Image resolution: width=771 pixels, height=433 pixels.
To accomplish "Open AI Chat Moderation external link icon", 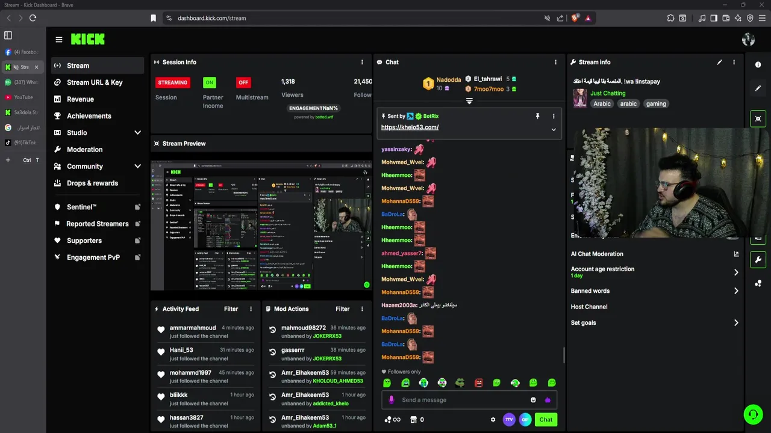I will [736, 254].
